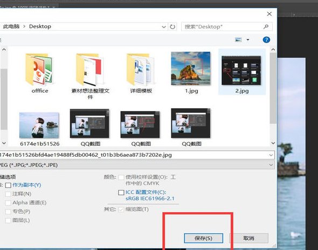Toggle the 专色(P) checkbox
Viewport: 318px width, 250px height.
click(8, 212)
